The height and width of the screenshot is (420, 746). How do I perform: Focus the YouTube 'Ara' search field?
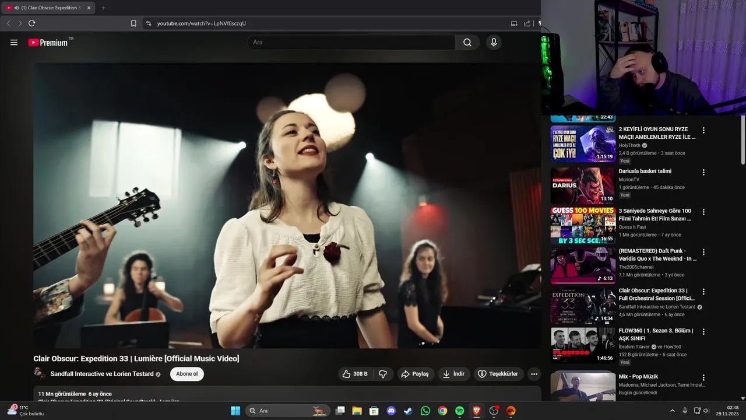(x=351, y=43)
